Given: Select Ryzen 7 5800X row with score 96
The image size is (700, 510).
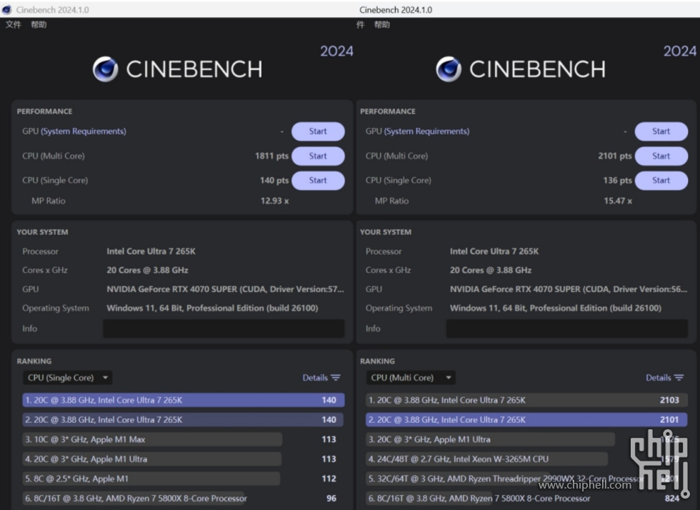Looking at the screenshot, I should [x=184, y=499].
